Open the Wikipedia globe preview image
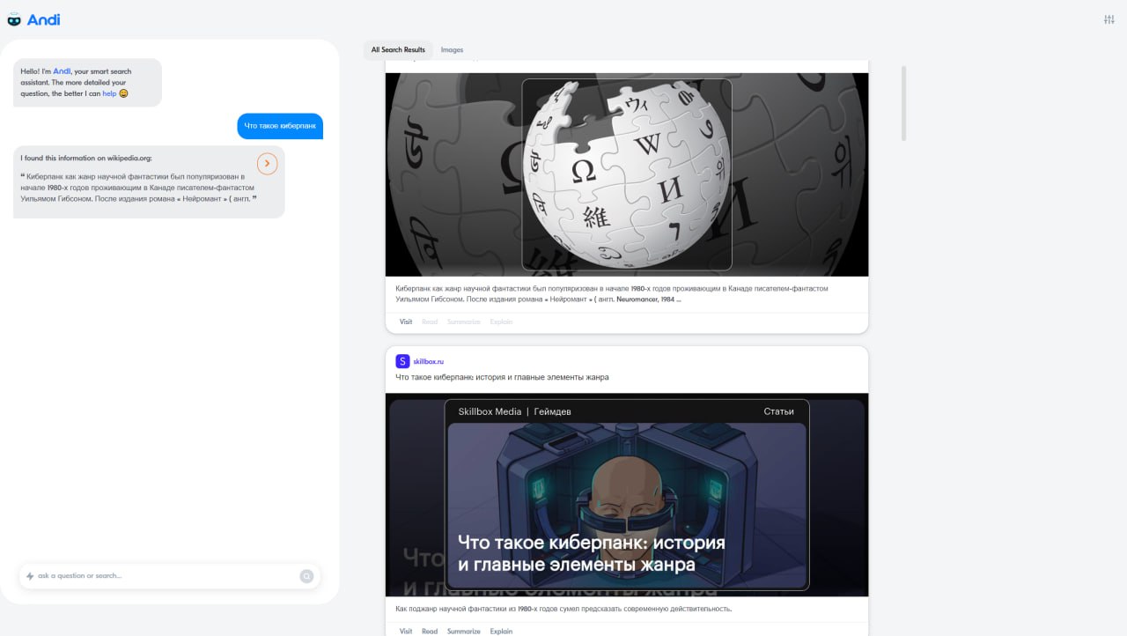 tap(627, 174)
